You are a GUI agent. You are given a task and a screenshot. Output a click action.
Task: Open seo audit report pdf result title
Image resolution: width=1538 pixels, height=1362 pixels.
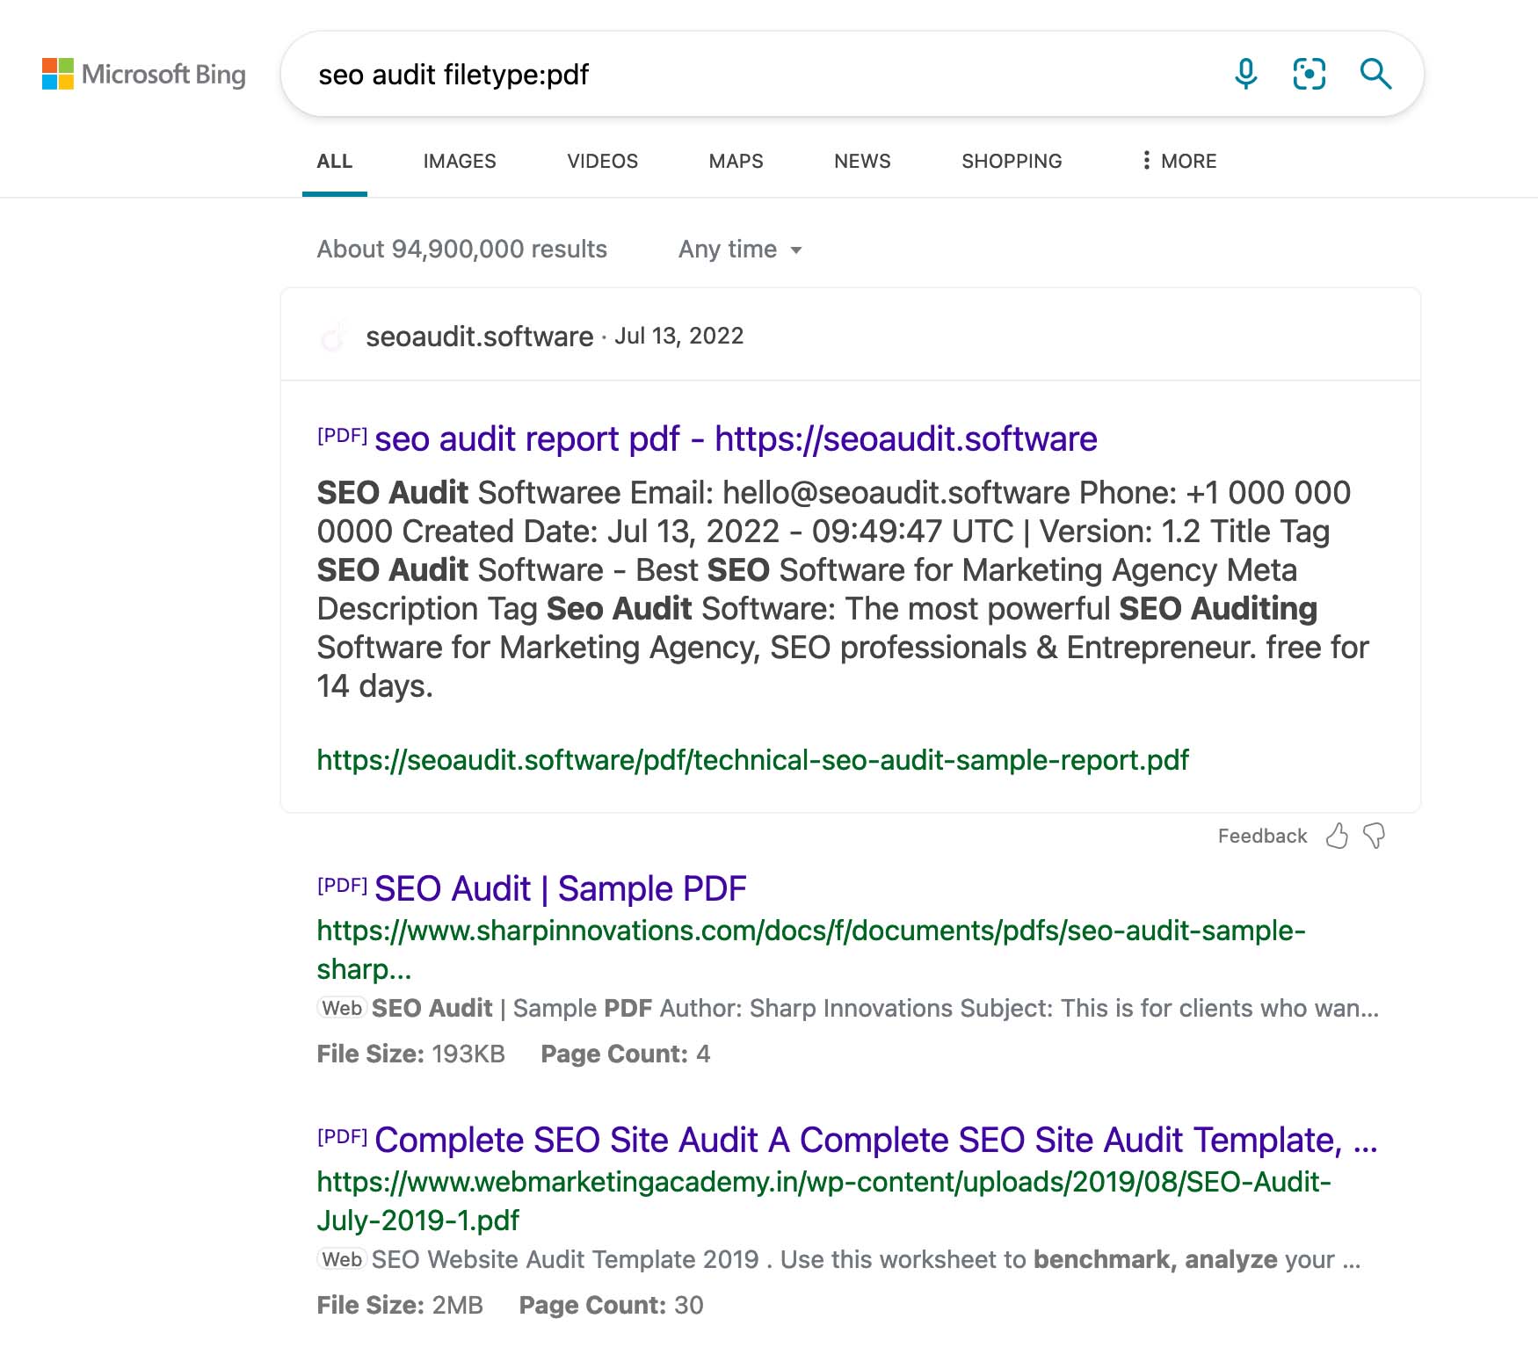pos(736,438)
